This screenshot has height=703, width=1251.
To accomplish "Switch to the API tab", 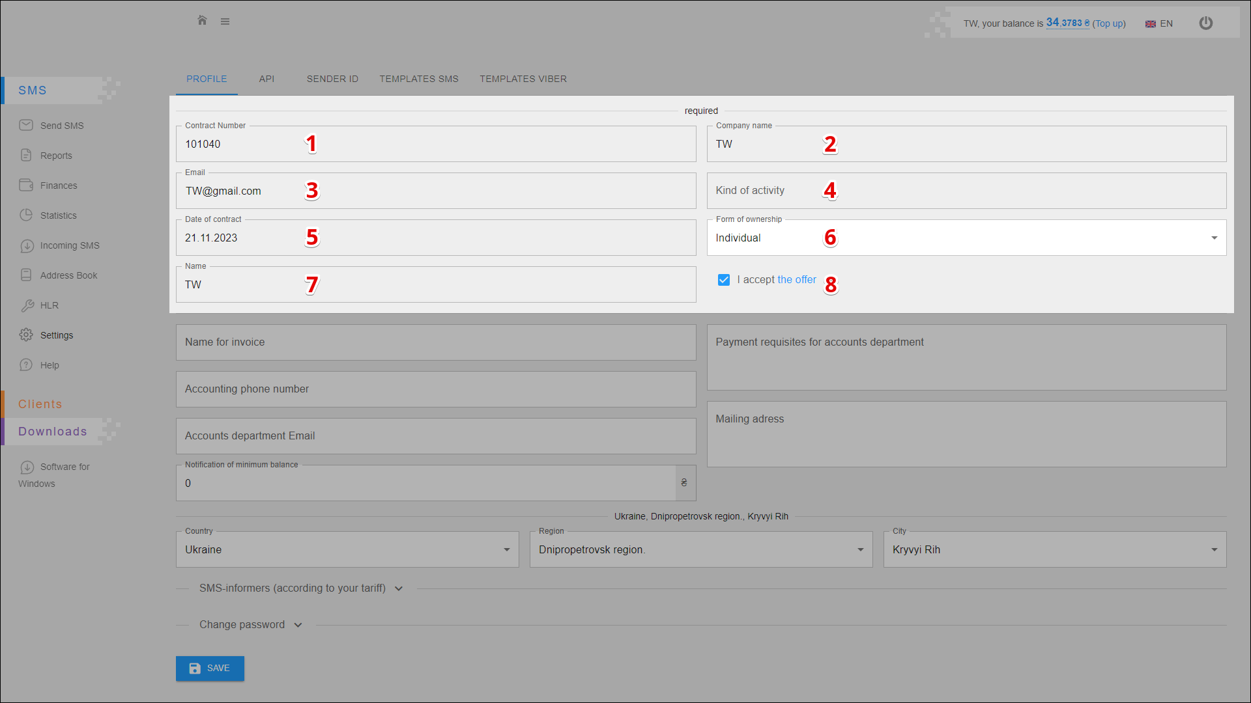I will [266, 79].
